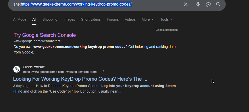Screen dimensions: 249x112
Task: Open the three-dot menu beside GeekExtreme result
Action: [x=103, y=72]
